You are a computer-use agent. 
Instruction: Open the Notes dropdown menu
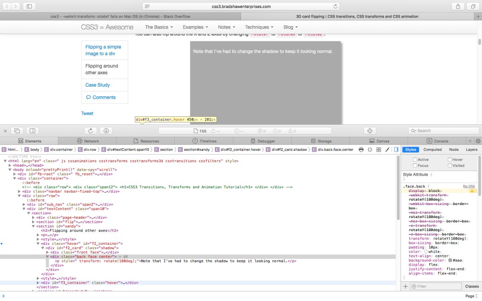point(227,27)
